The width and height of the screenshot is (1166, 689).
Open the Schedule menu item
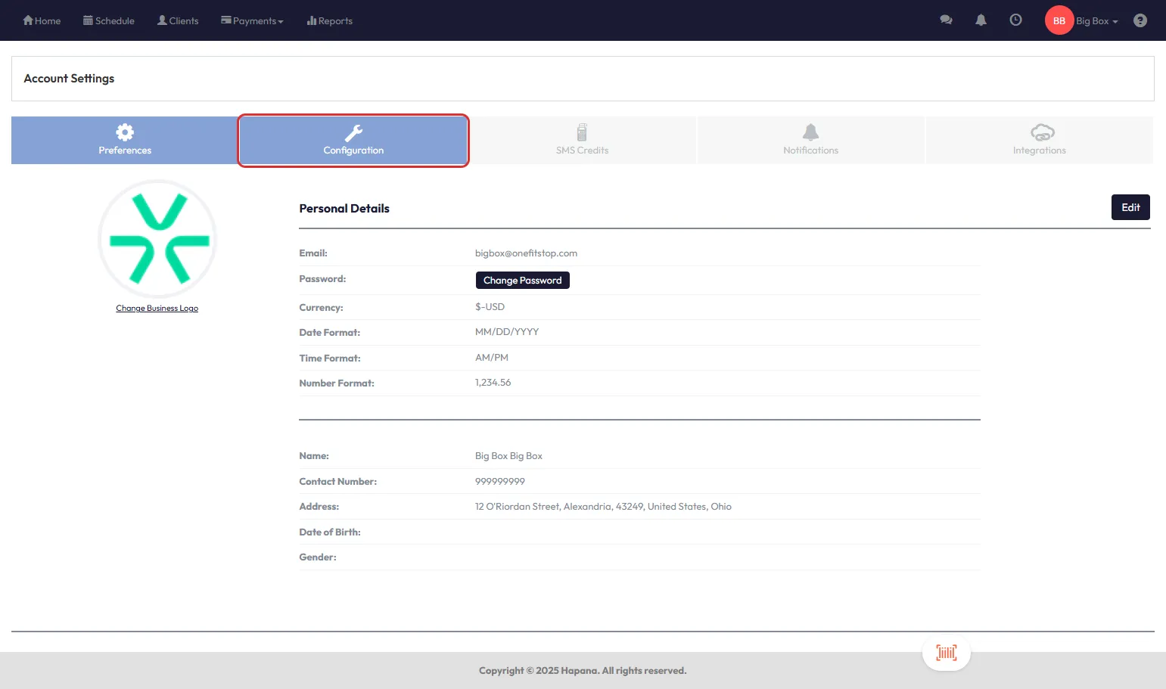pyautogui.click(x=109, y=20)
